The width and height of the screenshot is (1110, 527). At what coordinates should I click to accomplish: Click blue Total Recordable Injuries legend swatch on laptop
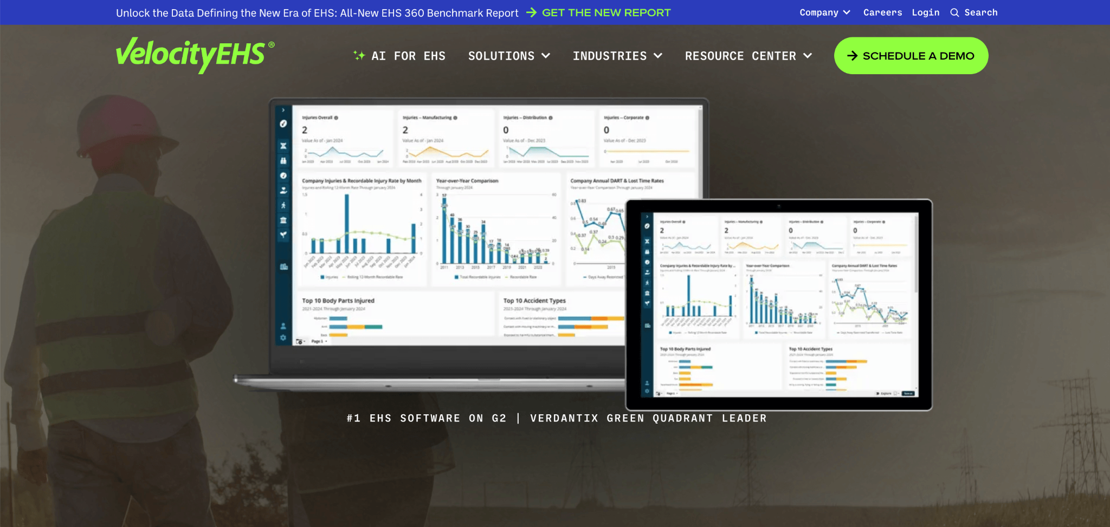pos(456,277)
